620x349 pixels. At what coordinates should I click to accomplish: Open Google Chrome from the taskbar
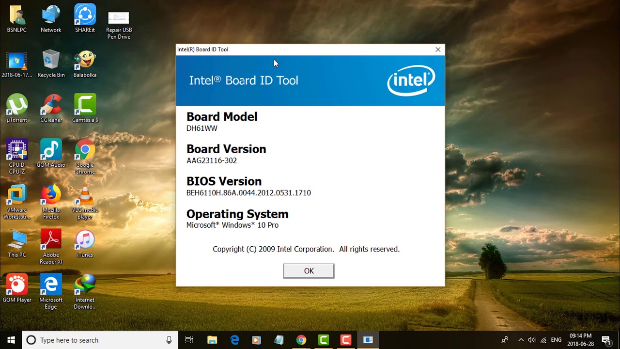(x=301, y=340)
